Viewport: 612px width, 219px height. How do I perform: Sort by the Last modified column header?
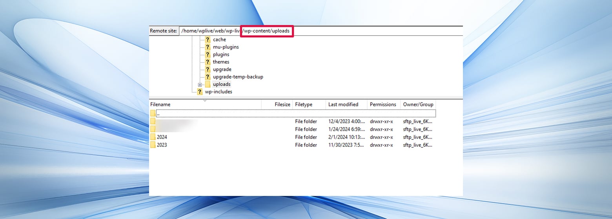[346, 104]
